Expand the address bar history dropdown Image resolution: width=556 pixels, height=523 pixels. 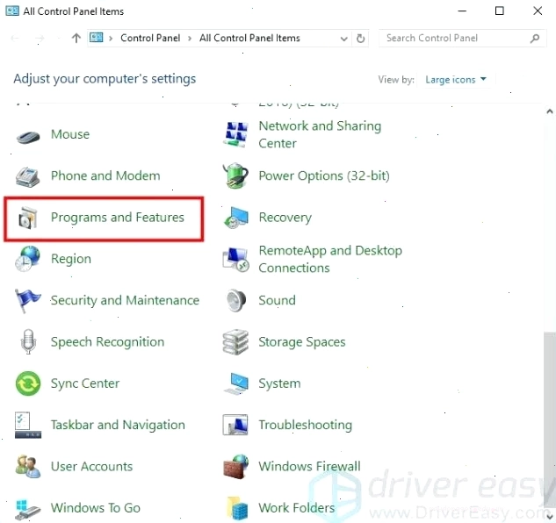click(343, 39)
